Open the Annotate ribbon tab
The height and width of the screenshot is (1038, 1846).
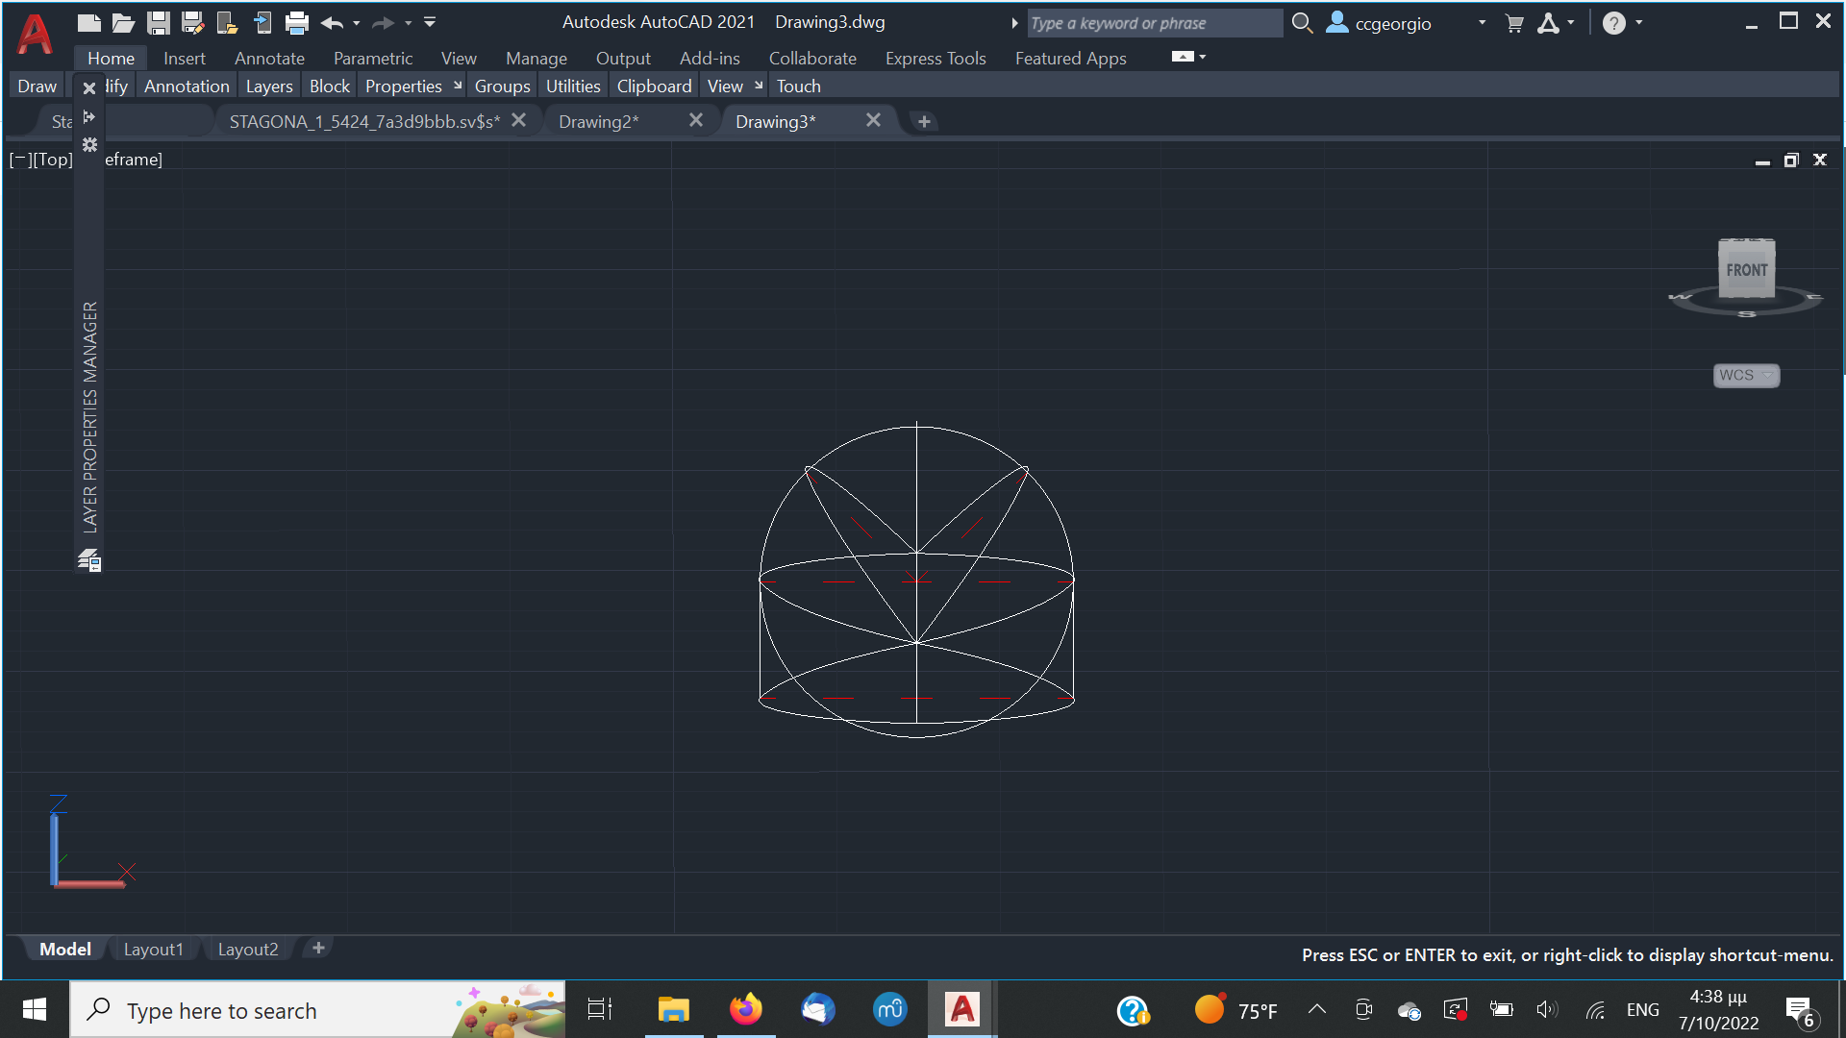[x=269, y=59]
